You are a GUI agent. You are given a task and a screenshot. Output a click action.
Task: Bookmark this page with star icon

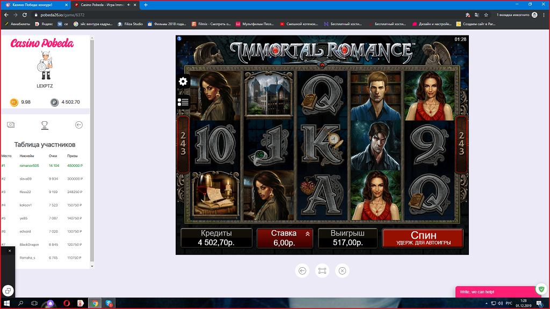[x=486, y=14]
